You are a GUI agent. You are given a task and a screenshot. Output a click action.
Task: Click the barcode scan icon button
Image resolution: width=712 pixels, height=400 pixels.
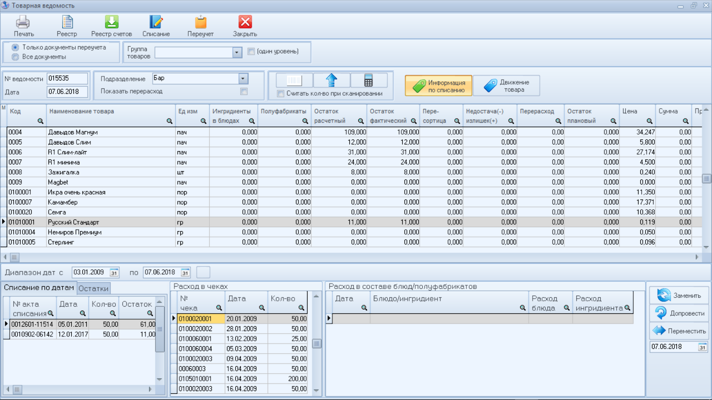[294, 80]
